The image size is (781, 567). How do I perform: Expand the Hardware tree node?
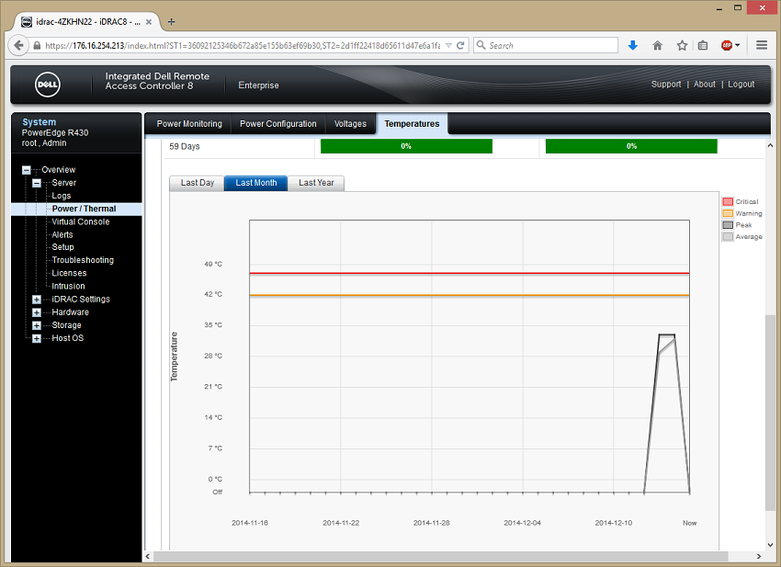click(37, 312)
